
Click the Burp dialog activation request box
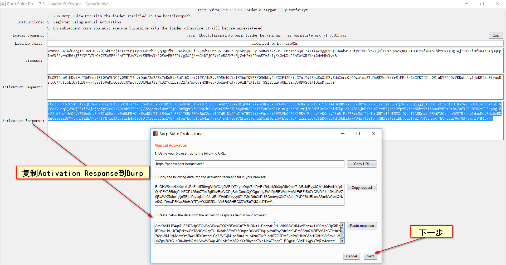[250, 195]
